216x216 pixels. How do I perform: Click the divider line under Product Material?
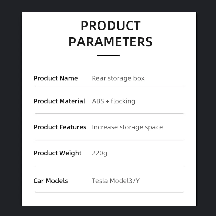pyautogui.click(x=109, y=113)
